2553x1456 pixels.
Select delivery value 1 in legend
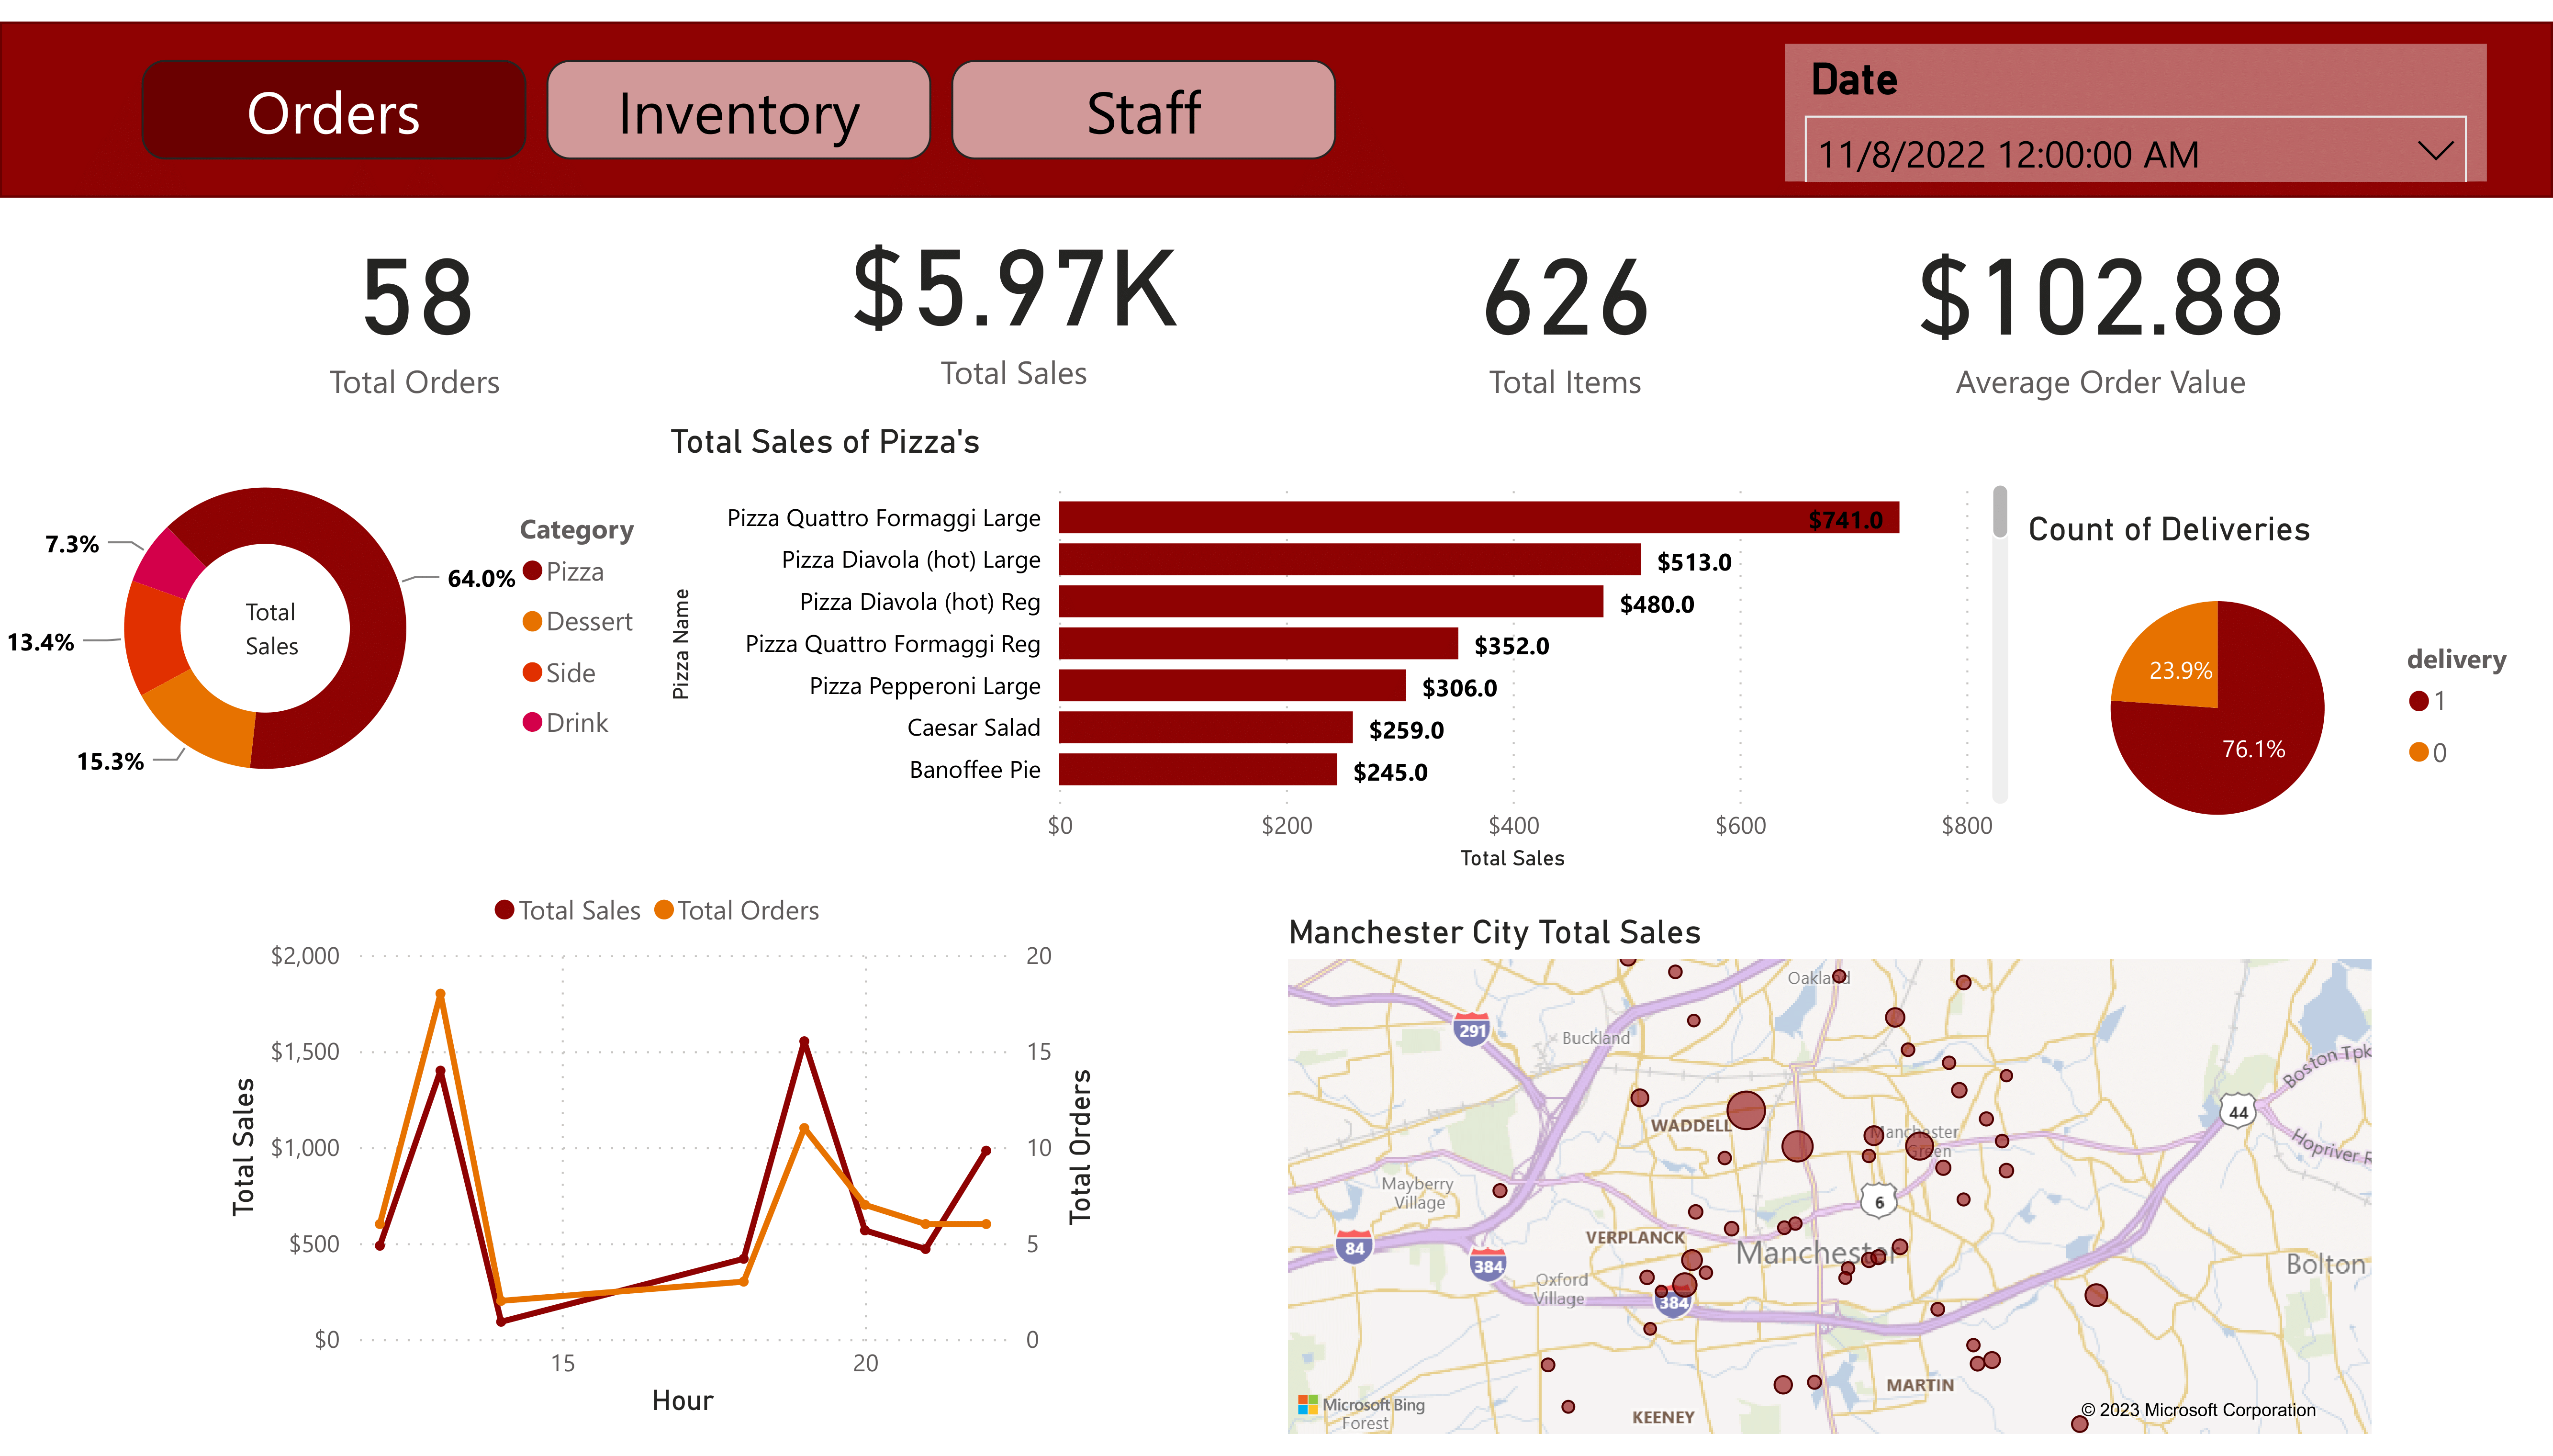click(x=2420, y=701)
